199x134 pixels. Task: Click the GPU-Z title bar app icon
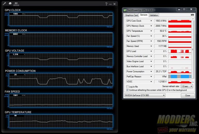(x=125, y=10)
